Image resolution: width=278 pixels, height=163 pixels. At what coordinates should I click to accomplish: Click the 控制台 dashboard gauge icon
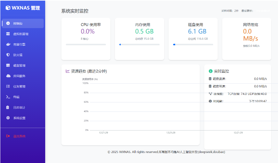[8, 23]
